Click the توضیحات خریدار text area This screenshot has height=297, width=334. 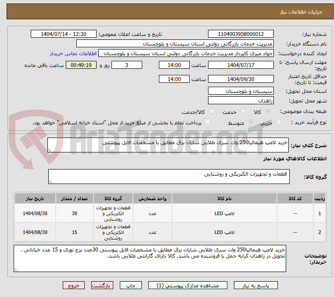(150, 258)
